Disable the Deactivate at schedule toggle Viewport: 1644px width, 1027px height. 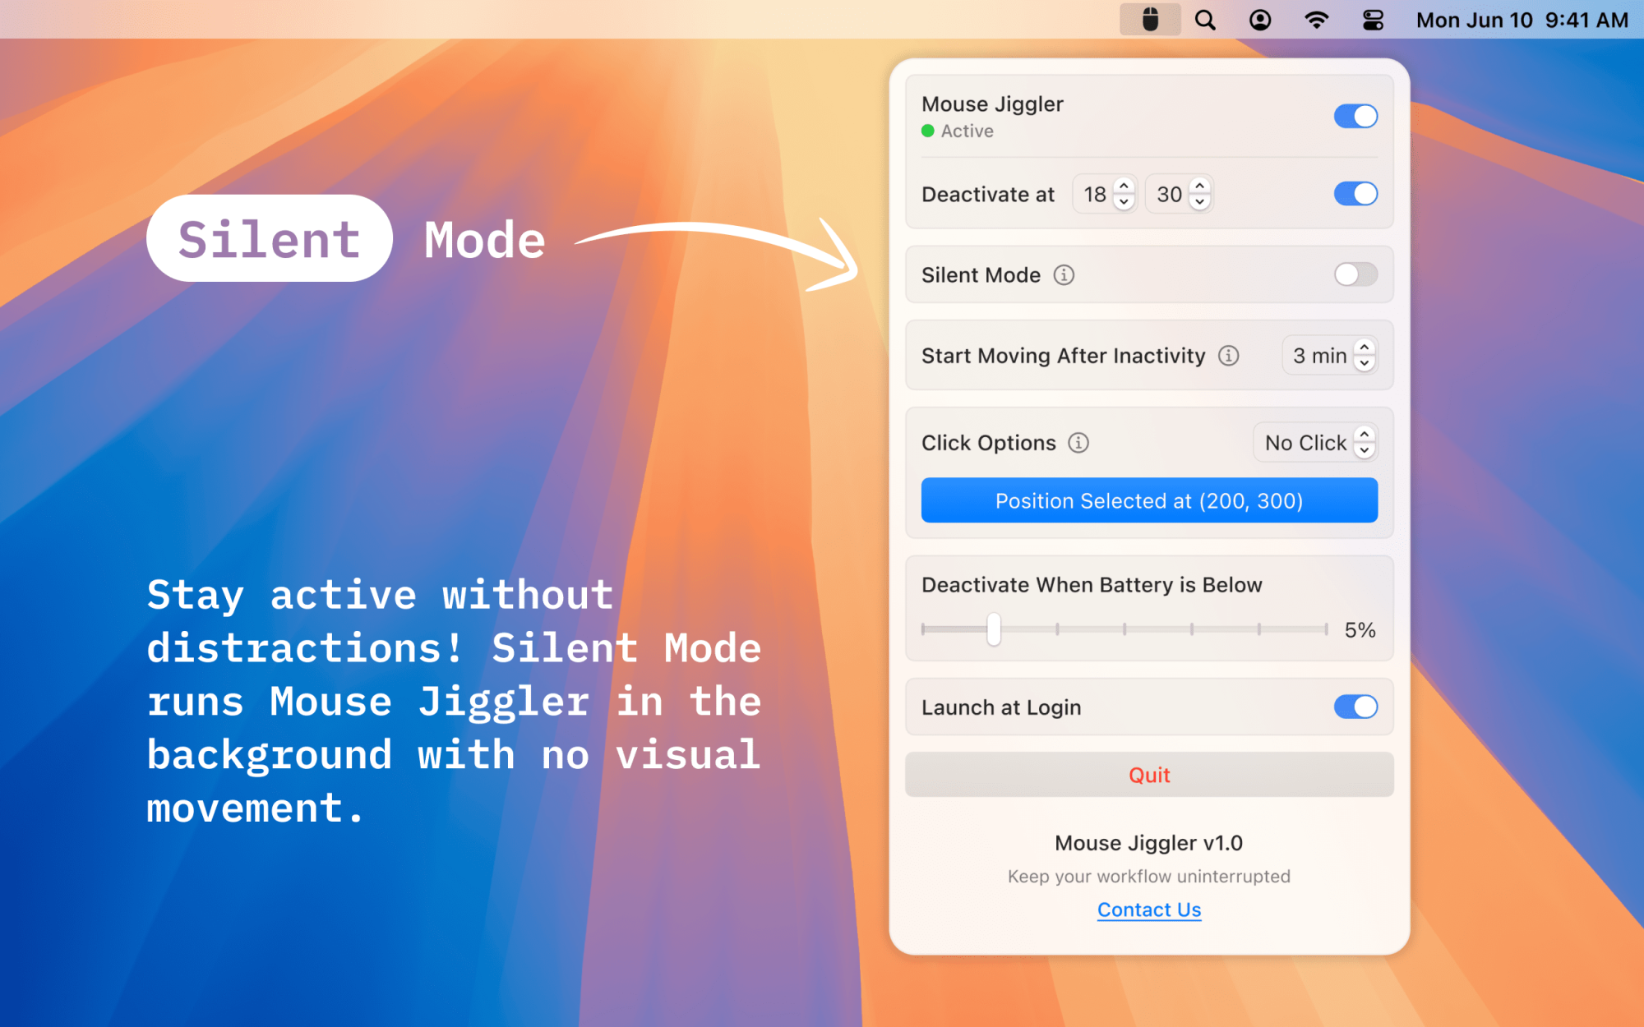pyautogui.click(x=1355, y=194)
